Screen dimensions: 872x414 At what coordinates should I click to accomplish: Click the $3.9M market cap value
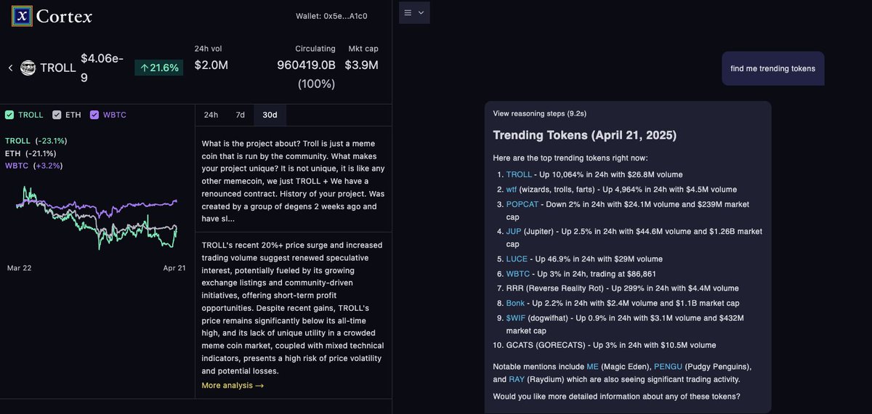[x=361, y=65]
